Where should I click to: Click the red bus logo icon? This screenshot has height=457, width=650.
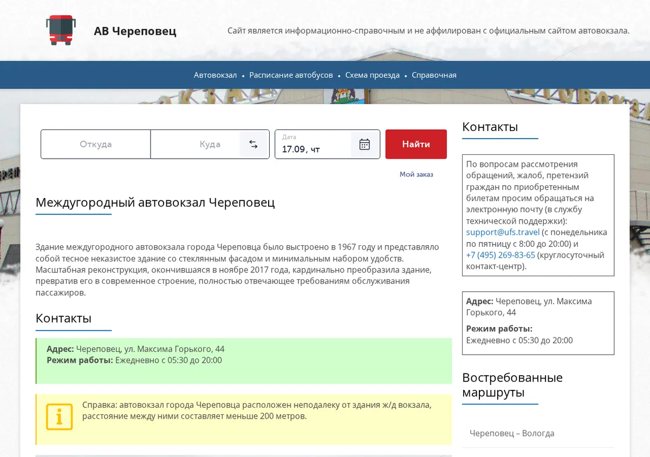(61, 30)
